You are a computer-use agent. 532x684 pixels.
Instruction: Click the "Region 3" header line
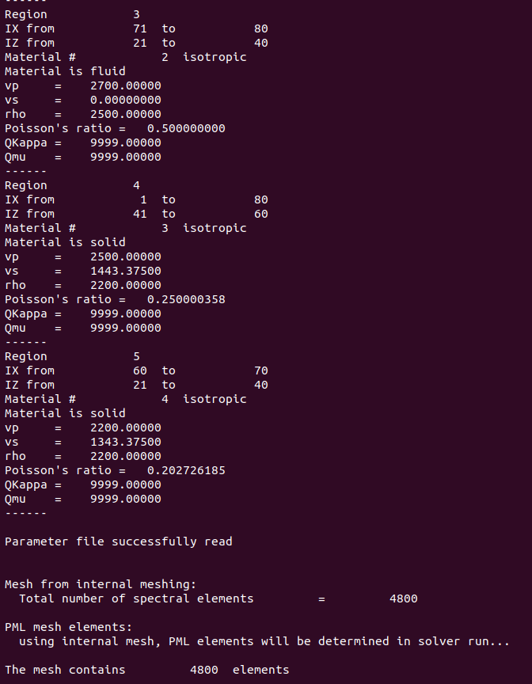click(72, 14)
